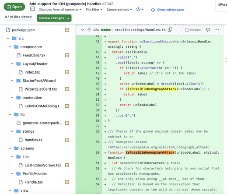
Task: Click the moderation folder icon
Action: tap(18, 98)
